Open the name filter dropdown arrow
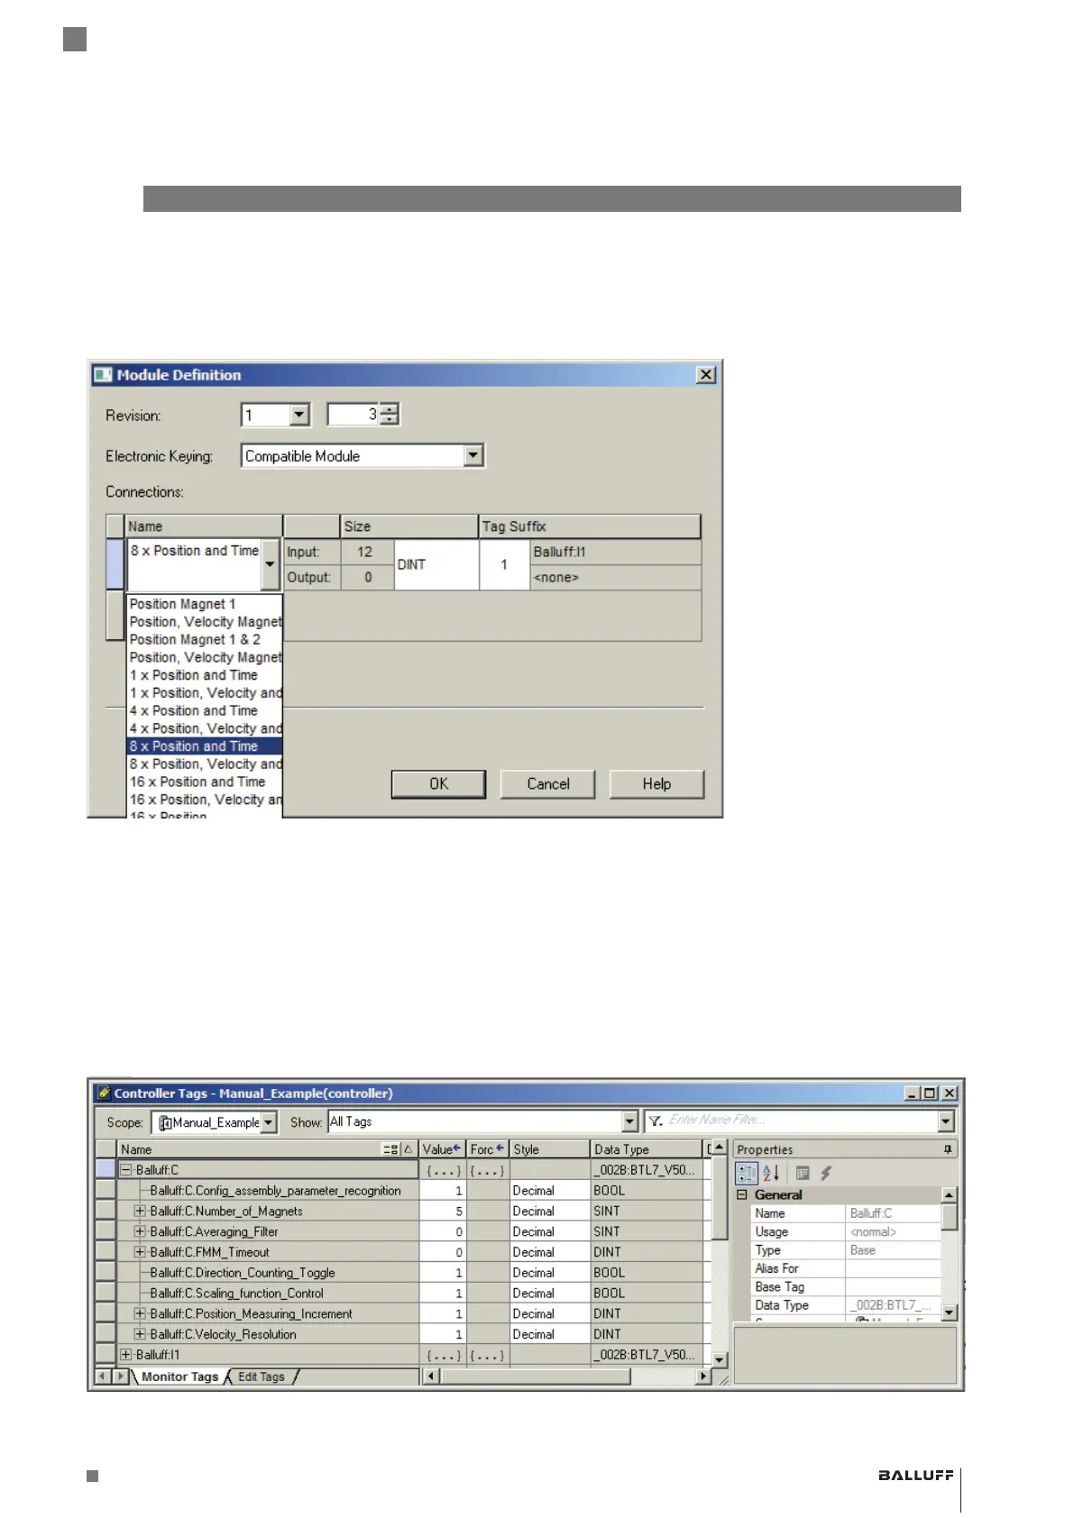This screenshot has height=1518, width=1074. coord(946,1120)
